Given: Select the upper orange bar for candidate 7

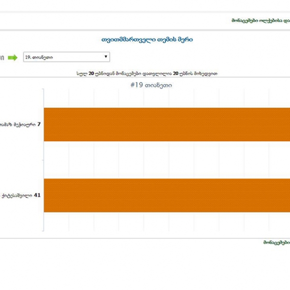Looking at the screenshot, I should coord(167,124).
